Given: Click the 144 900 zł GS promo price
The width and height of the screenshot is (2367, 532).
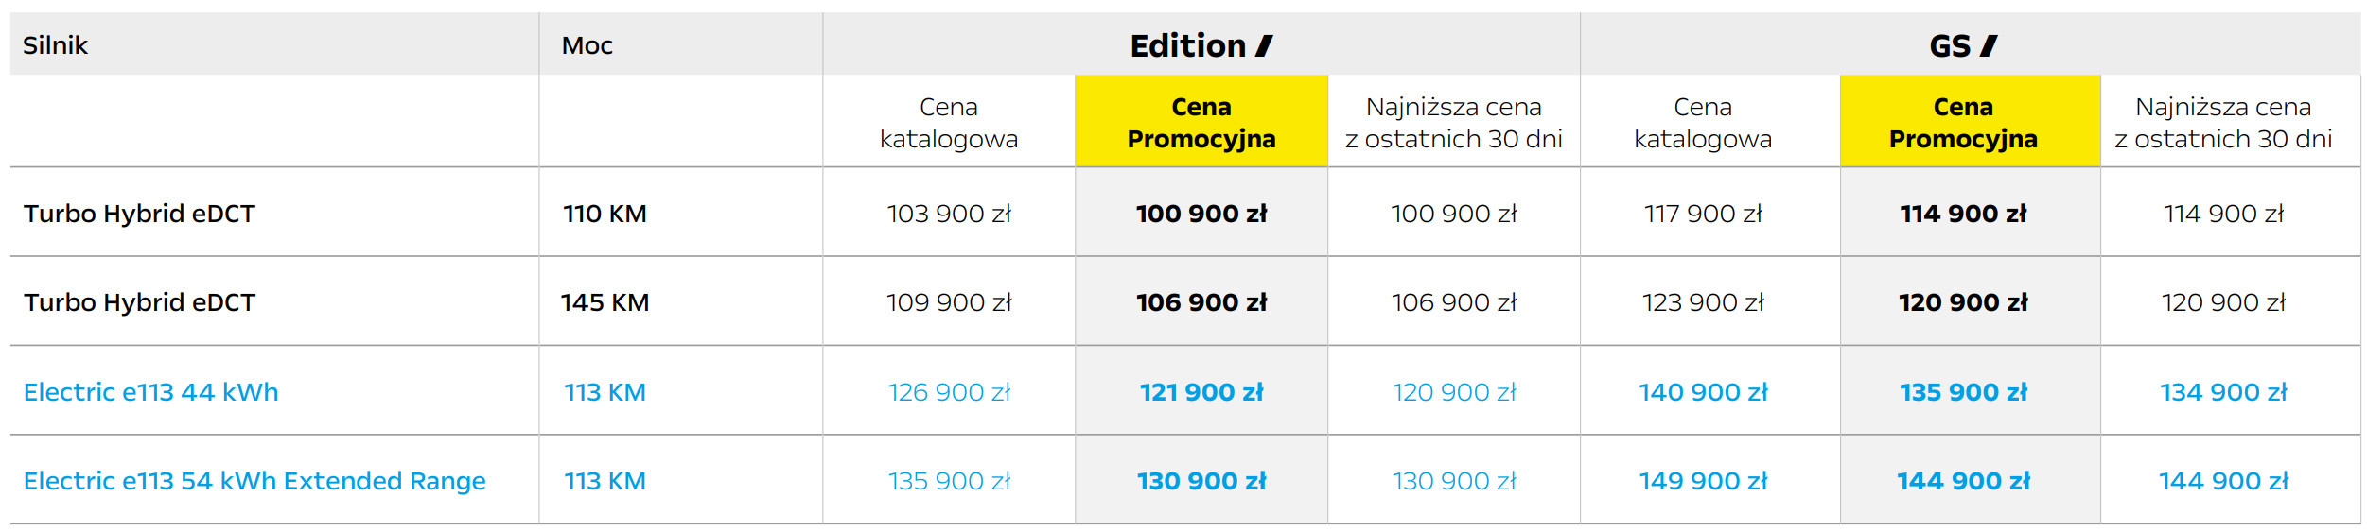Looking at the screenshot, I should 1963,481.
